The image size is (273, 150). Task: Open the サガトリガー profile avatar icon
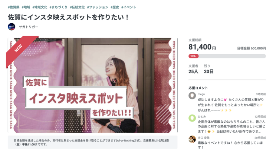[11, 27]
